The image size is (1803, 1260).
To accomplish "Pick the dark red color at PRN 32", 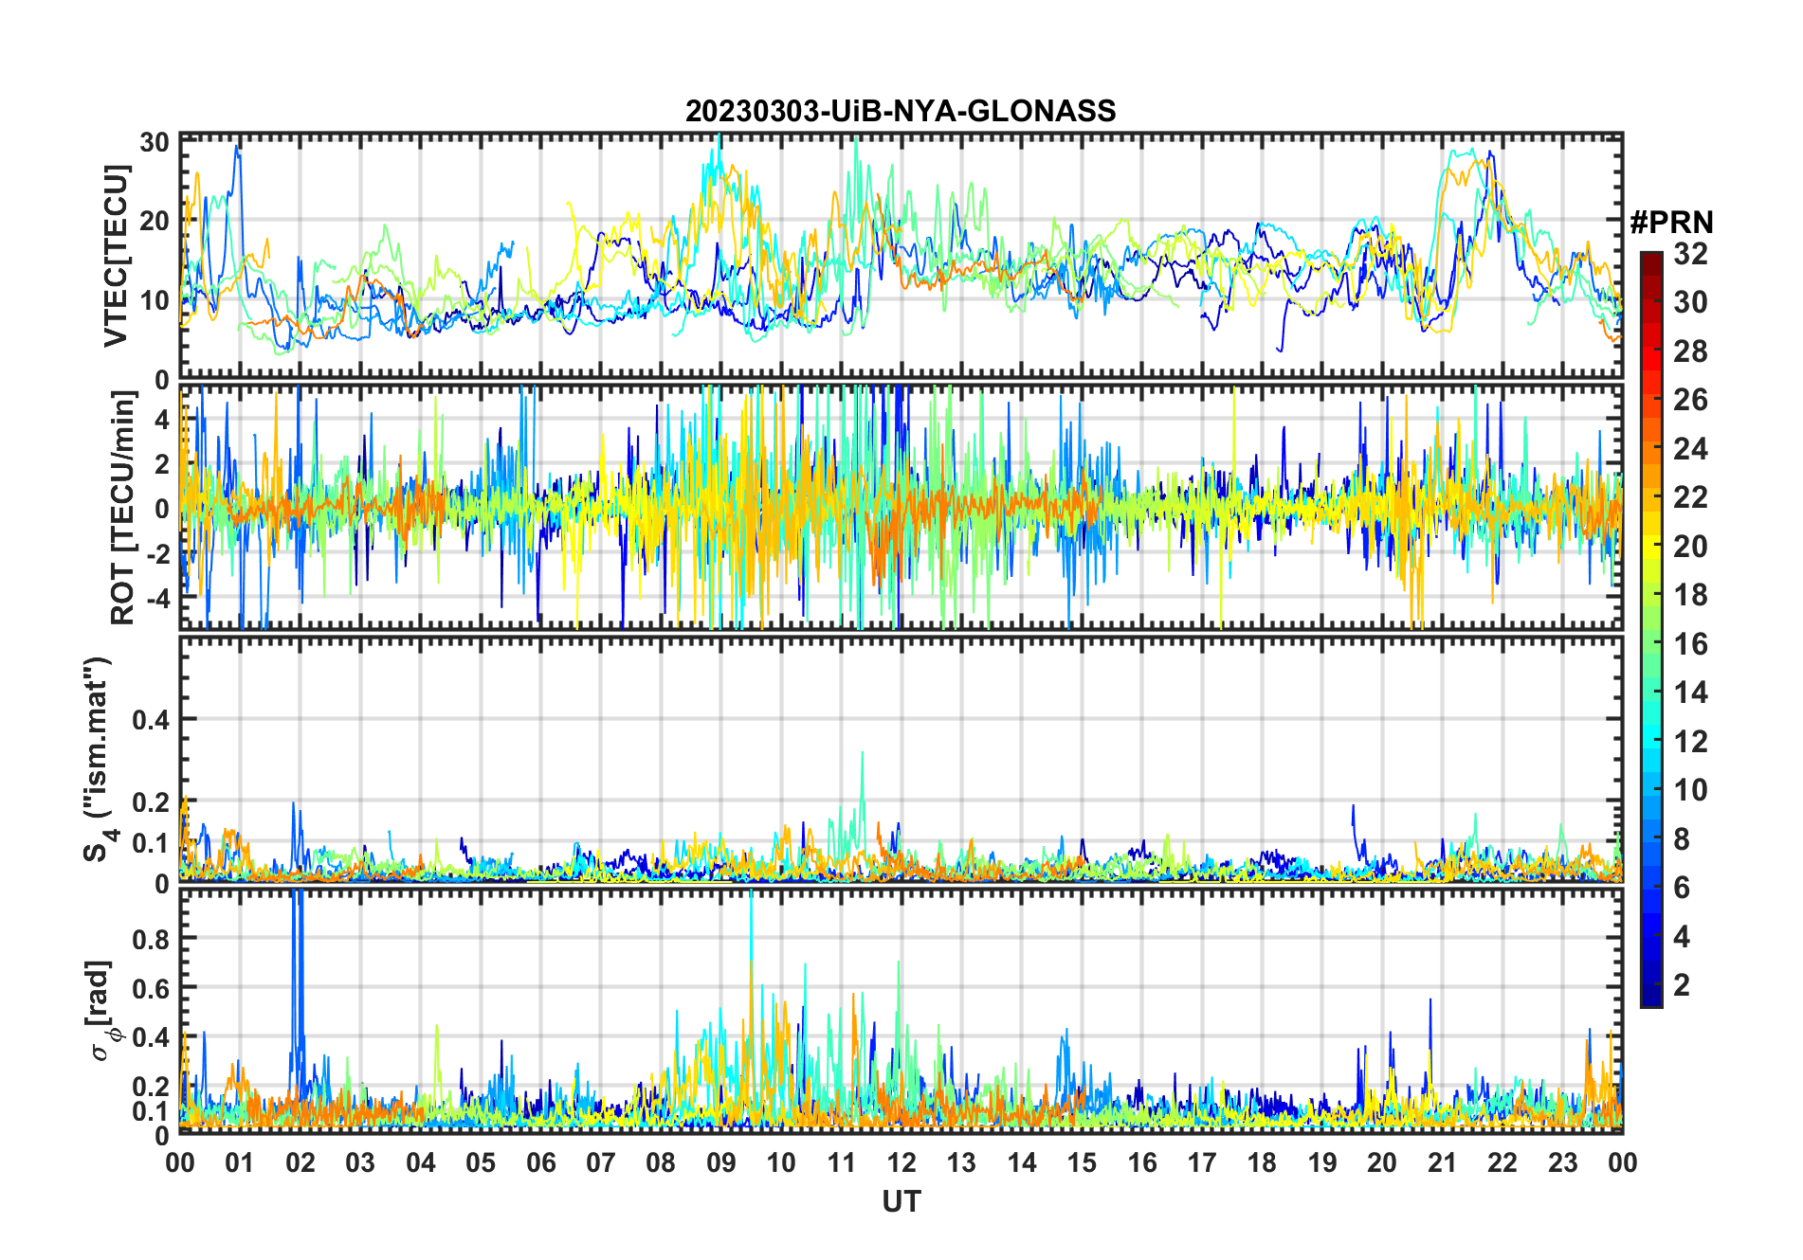I will tap(1651, 258).
